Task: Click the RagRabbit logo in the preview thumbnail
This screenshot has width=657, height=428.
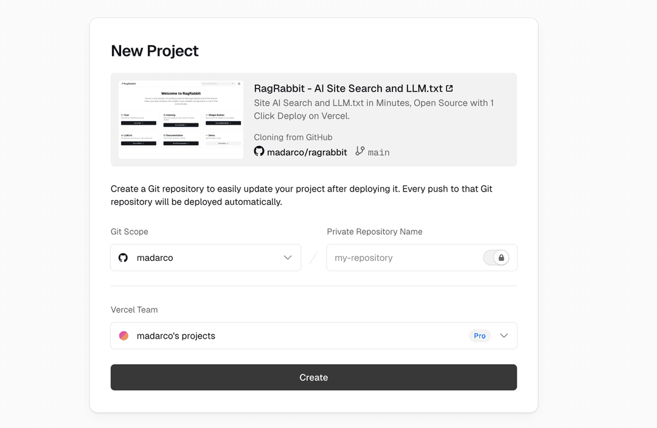Action: (128, 83)
